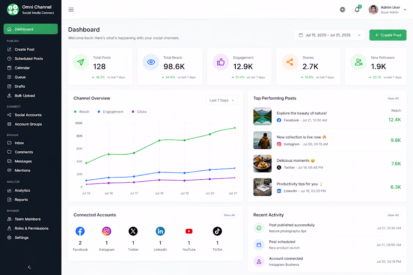
Task: Click the Admin User avatar
Action: coord(373,9)
